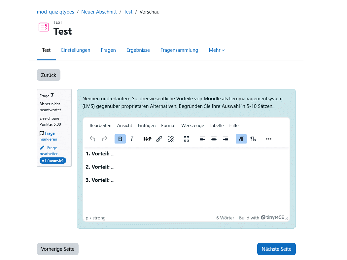Switch the editor to fullscreen mode
This screenshot has width=347, height=260.
pyautogui.click(x=187, y=139)
